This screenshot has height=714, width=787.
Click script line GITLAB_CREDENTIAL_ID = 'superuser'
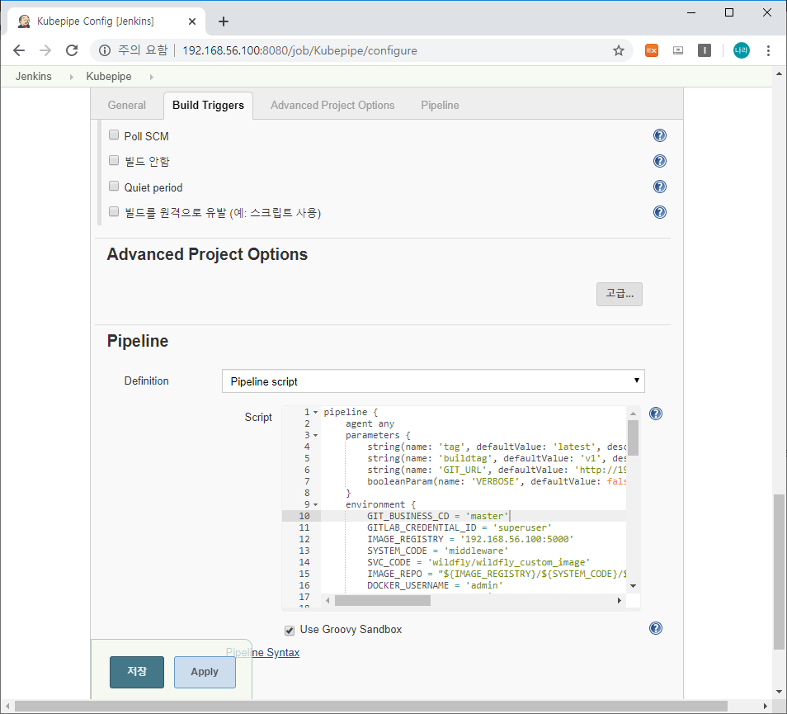459,527
